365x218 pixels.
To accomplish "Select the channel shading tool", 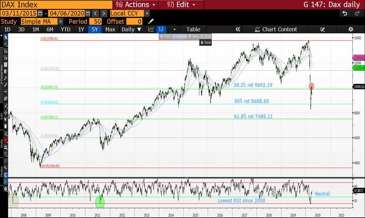I will coord(5,98).
